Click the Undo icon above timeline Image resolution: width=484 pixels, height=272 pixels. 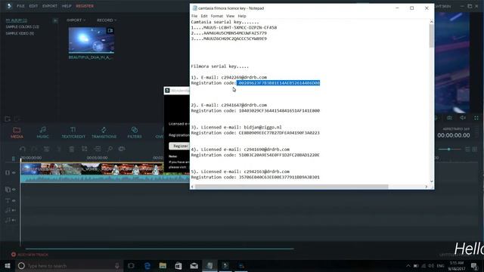(x=22, y=149)
